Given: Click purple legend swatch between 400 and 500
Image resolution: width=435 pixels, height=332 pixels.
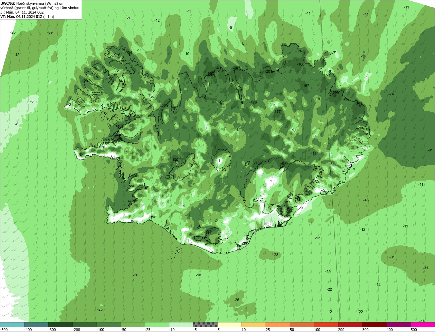Looking at the screenshot, I should pyautogui.click(x=398, y=325).
